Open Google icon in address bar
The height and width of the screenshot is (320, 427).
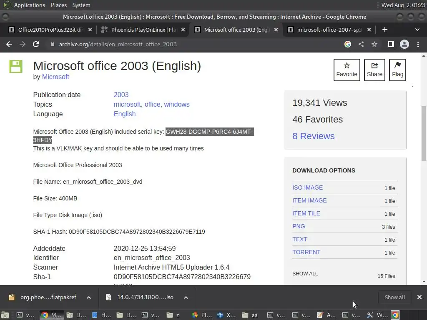pyautogui.click(x=347, y=44)
